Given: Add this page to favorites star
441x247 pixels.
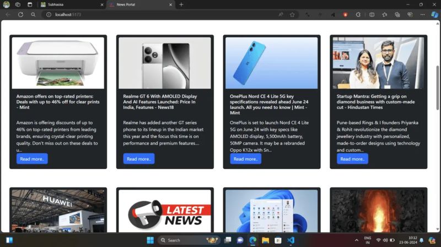Looking at the screenshot, I should click(292, 15).
